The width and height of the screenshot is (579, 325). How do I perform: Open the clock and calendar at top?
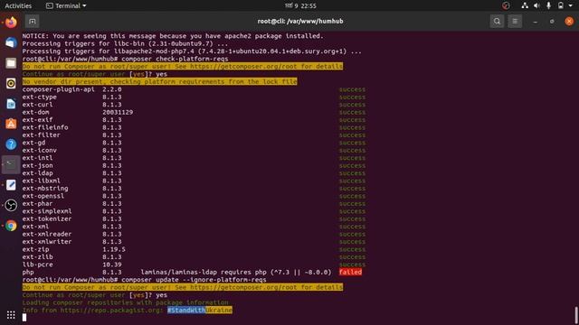tap(300, 5)
